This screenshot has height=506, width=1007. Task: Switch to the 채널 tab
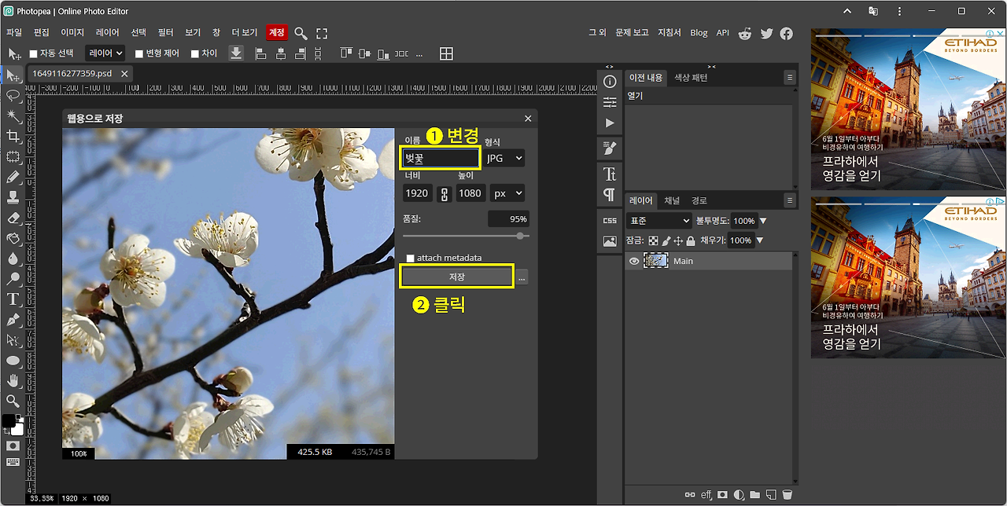[x=672, y=200]
